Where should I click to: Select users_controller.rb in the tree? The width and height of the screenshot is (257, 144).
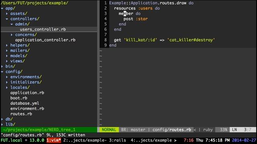(43, 29)
